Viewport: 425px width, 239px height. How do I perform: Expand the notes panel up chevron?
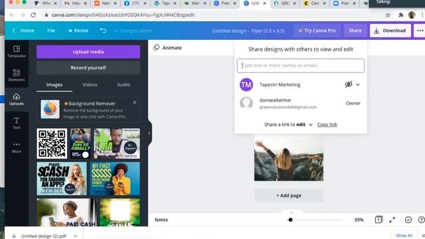pyautogui.click(x=292, y=212)
